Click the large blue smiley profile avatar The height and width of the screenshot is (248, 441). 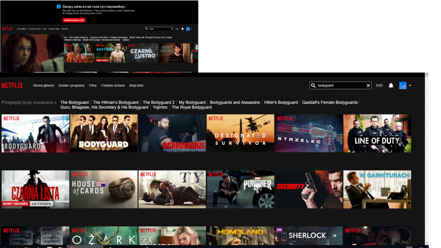click(x=403, y=86)
